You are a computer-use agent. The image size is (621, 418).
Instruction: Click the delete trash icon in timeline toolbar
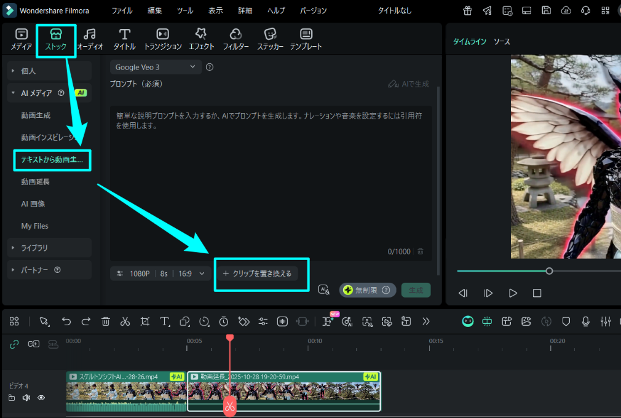pos(106,321)
